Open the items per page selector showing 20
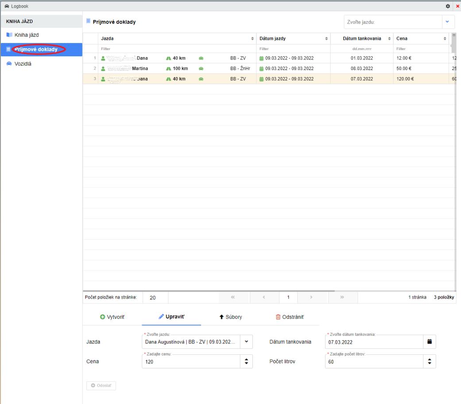The image size is (461, 404). [x=152, y=298]
